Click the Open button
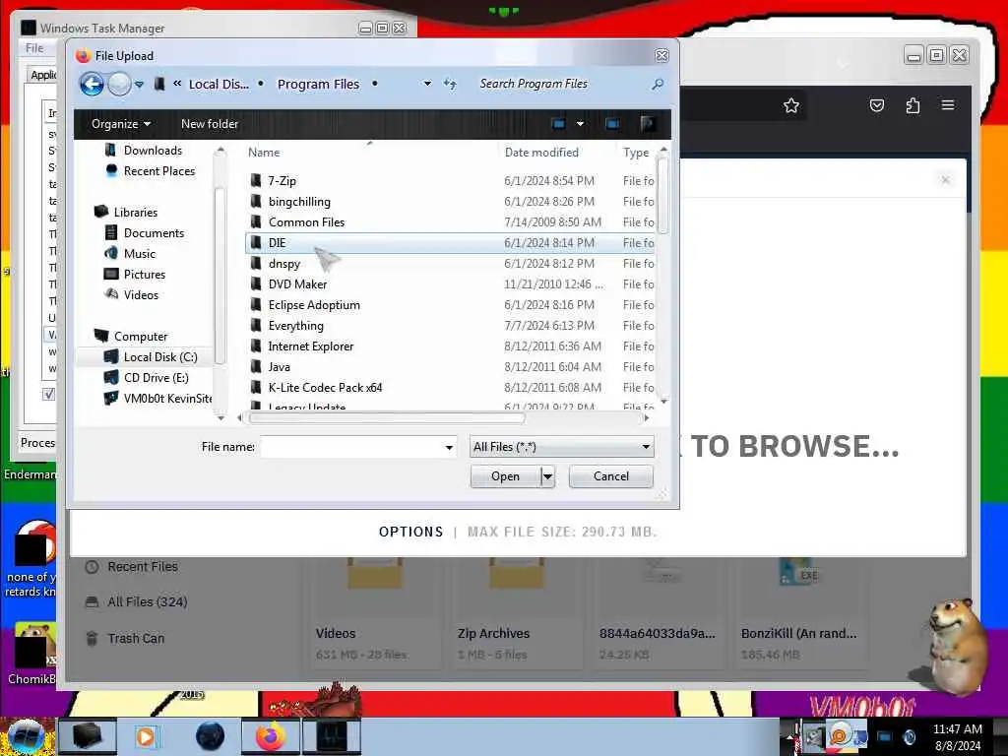The width and height of the screenshot is (1008, 756). pos(505,476)
